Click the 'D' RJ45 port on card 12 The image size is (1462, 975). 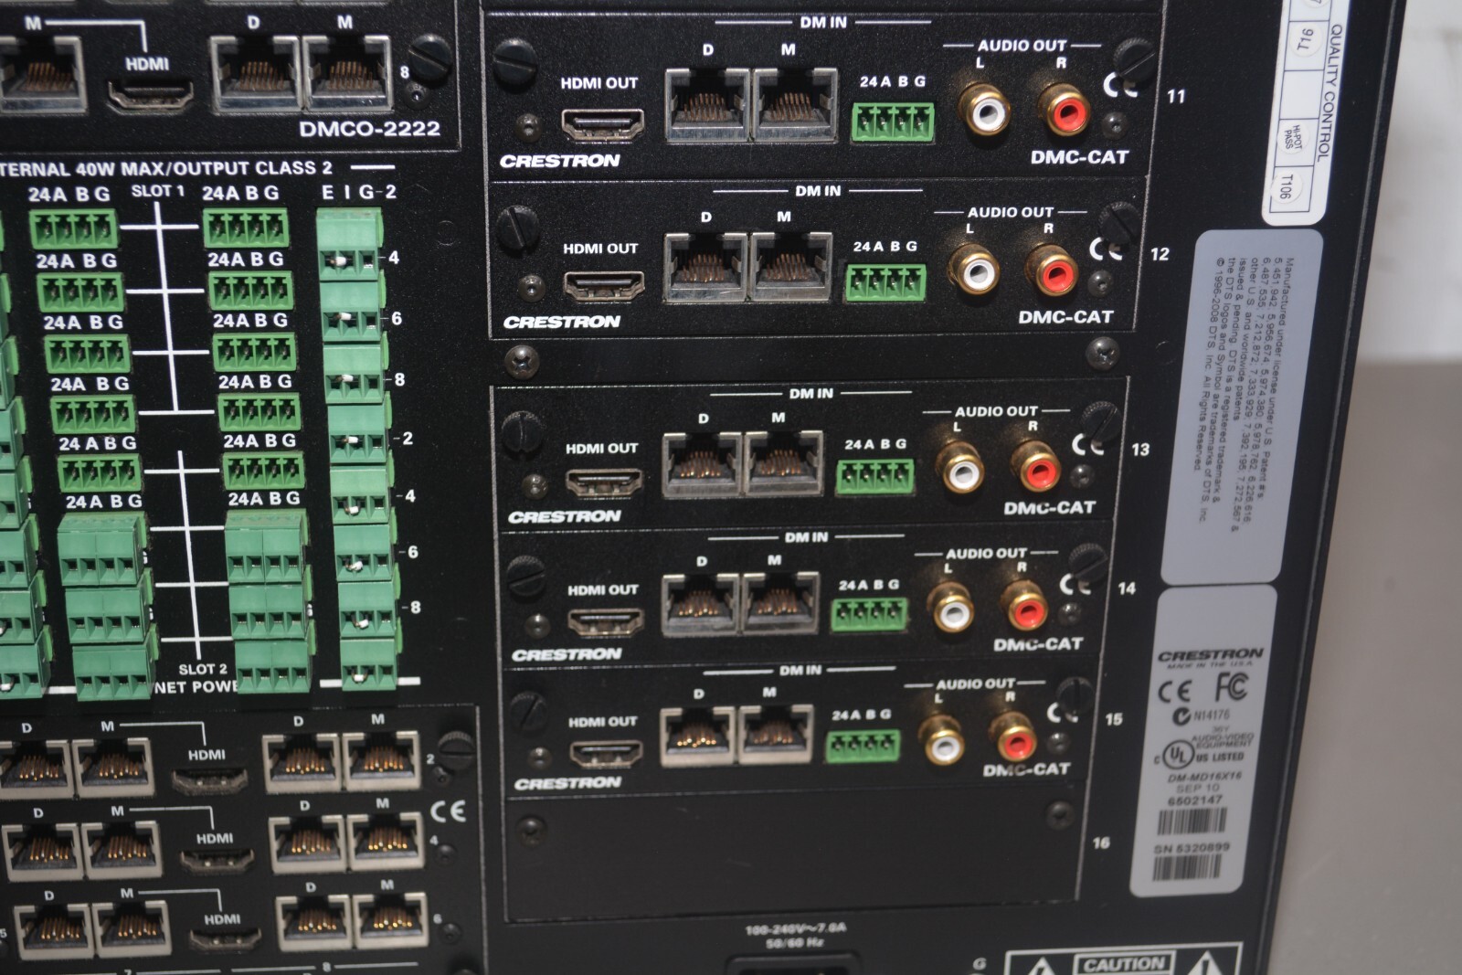pos(705,267)
